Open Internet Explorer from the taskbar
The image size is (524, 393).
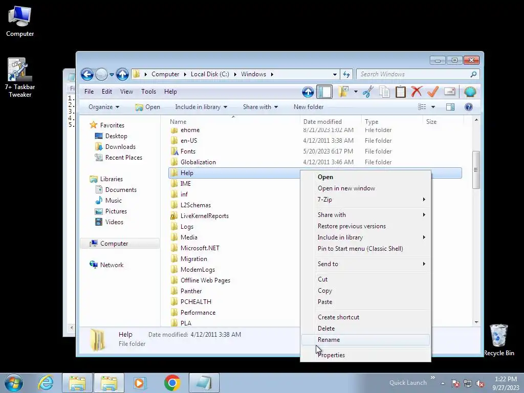(46, 383)
